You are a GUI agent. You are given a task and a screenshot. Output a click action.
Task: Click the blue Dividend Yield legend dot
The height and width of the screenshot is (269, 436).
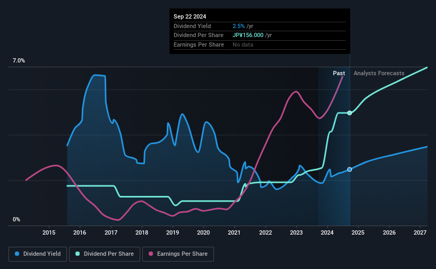pos(17,254)
